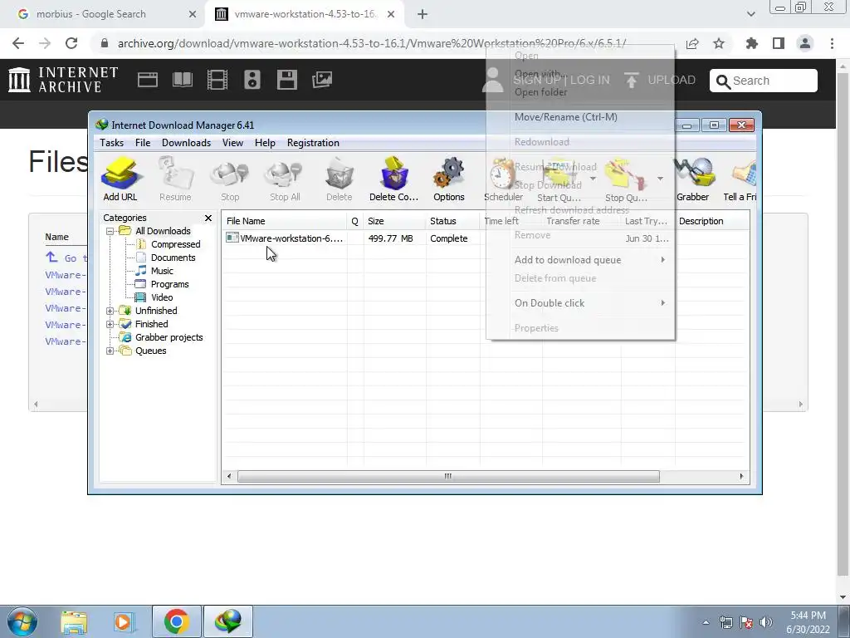The height and width of the screenshot is (638, 850).
Task: Open Internet Archive video icon
Action: coord(217,81)
